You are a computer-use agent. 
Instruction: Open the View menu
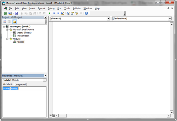tap(24, 8)
